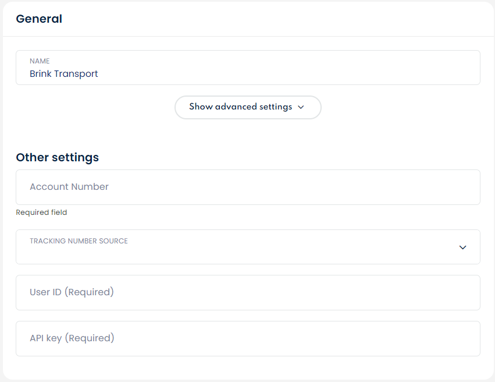Focus the Account Number input field
The width and height of the screenshot is (495, 382).
click(x=248, y=187)
